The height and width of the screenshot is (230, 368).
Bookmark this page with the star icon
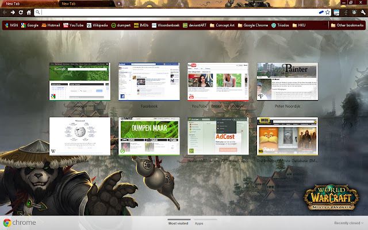[x=327, y=12]
